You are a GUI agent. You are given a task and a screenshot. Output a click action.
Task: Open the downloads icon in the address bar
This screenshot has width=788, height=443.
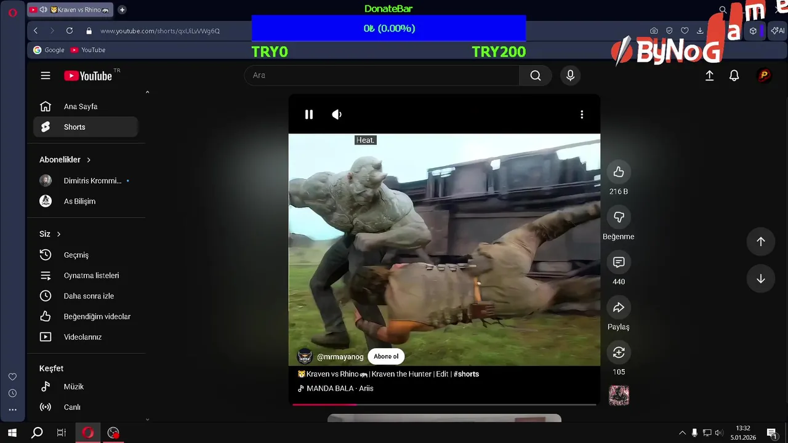[x=700, y=31]
